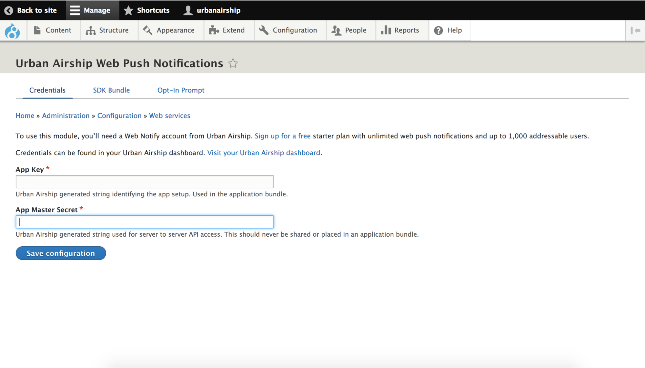Click the Content menu icon

tap(37, 30)
